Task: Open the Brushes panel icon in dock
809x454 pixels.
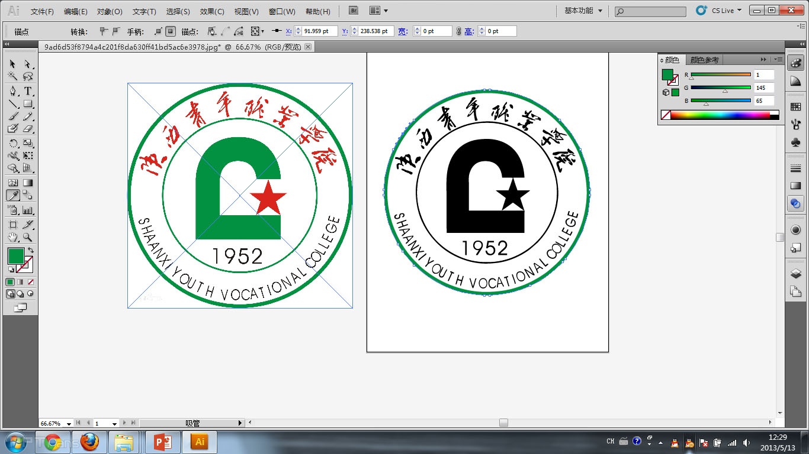Action: pos(795,124)
